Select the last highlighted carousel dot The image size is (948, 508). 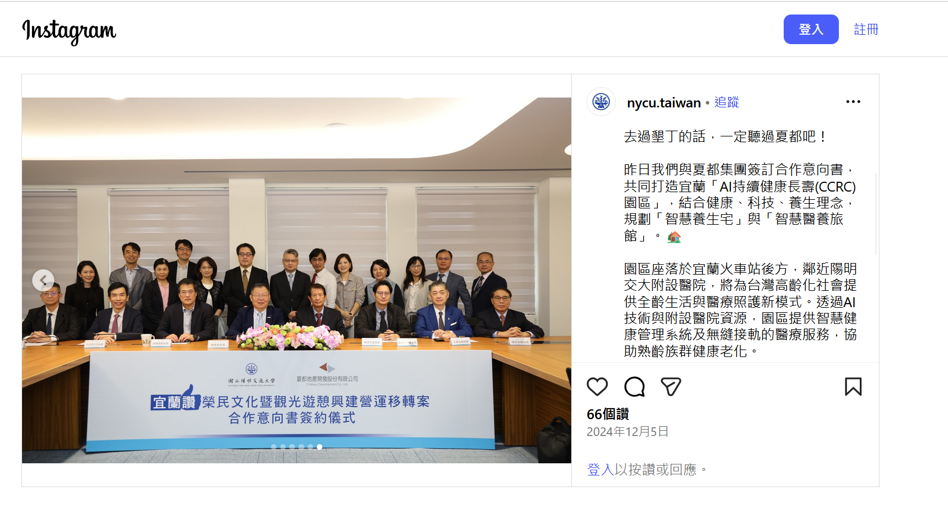[x=319, y=447]
